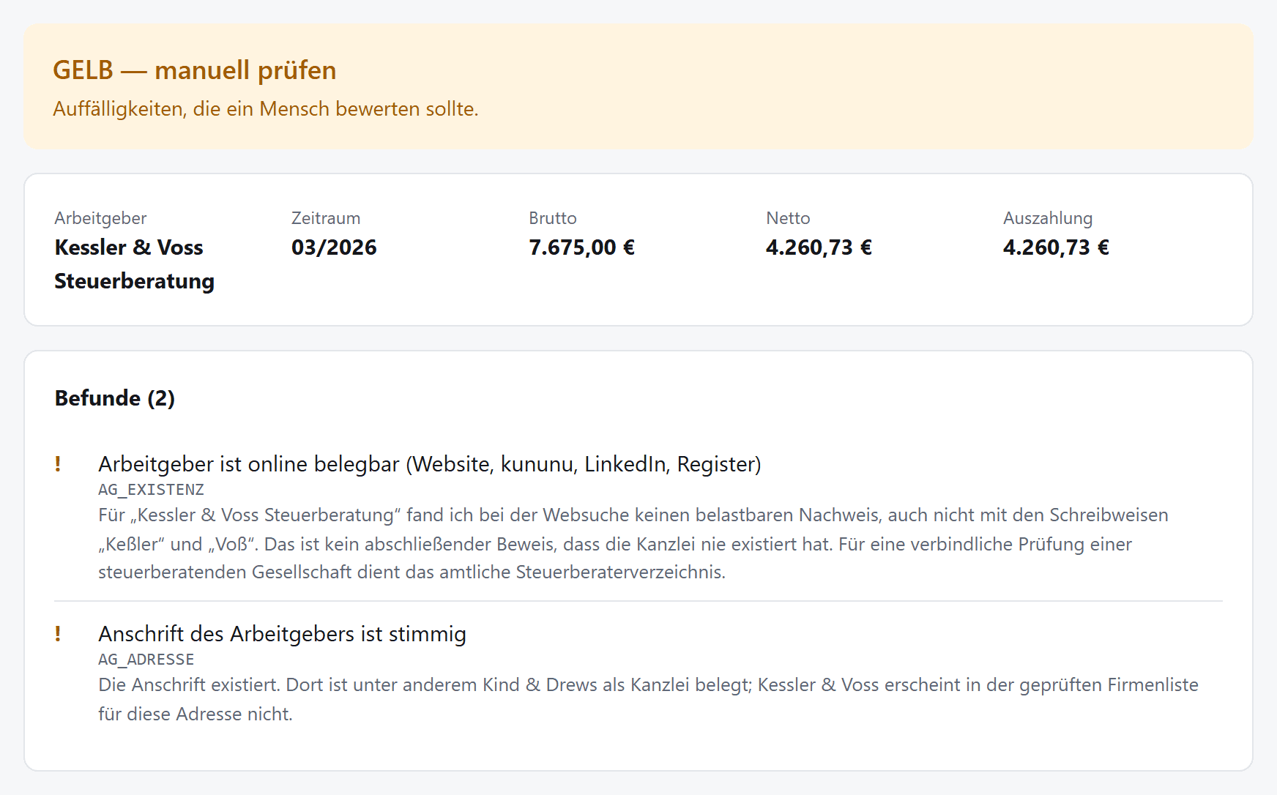Click the description mentioning 'Kind & Drews'
Screen dimensions: 1277x795
coord(648,700)
